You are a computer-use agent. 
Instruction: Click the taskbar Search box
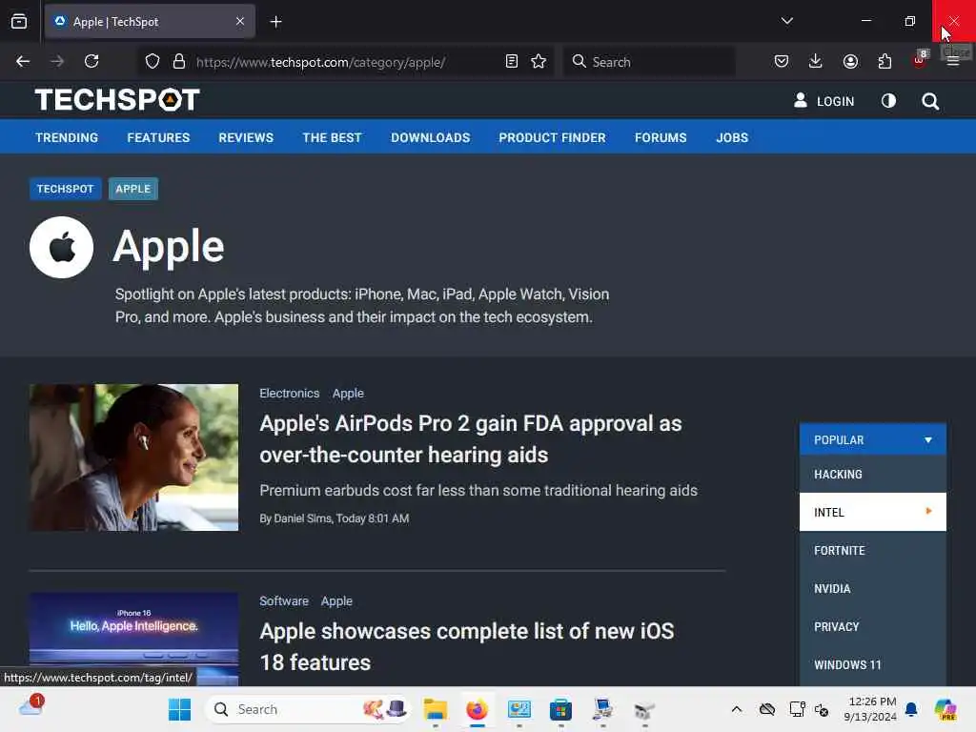308,709
